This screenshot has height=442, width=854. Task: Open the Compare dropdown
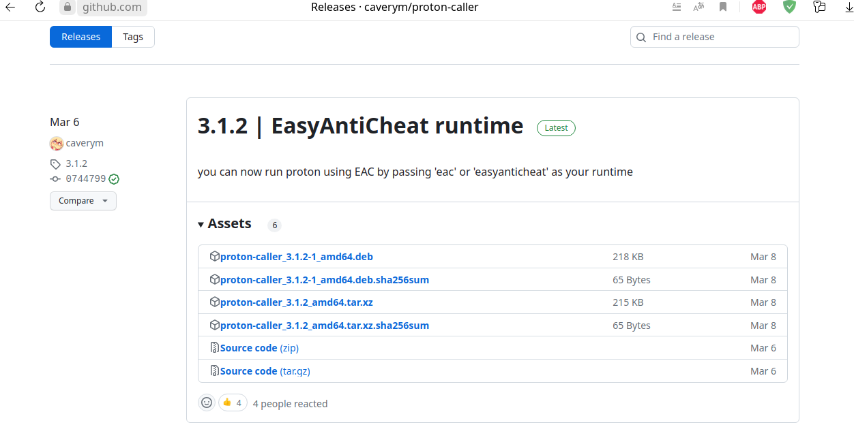[x=83, y=201]
